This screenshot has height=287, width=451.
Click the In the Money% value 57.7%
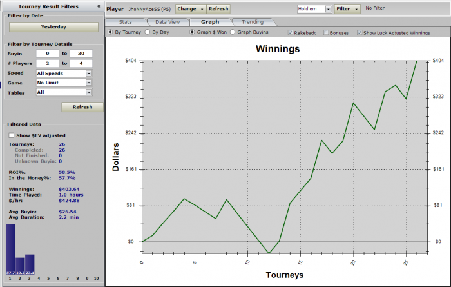click(67, 178)
